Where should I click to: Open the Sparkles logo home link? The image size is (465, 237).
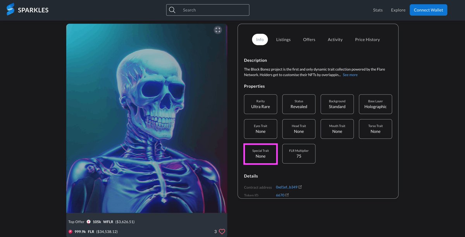click(x=28, y=10)
